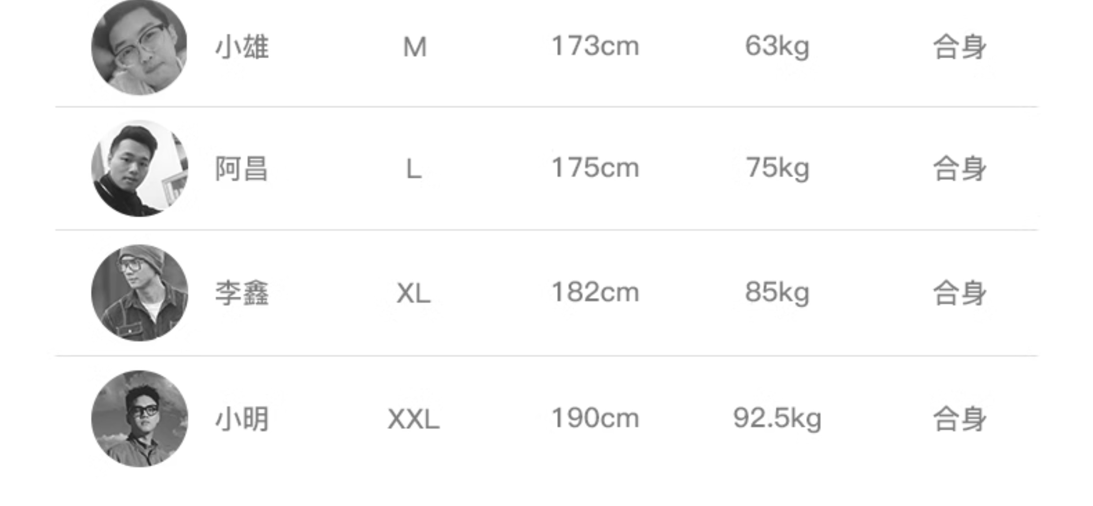Click 合身 in the XXL row
Viewport: 1093px width, 506px height.
tap(959, 418)
